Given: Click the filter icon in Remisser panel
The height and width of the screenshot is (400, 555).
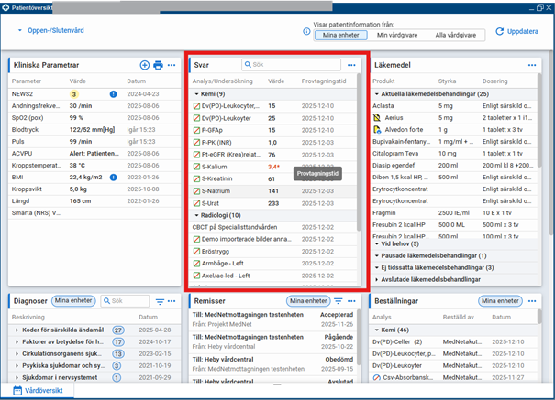Looking at the screenshot, I should 339,301.
